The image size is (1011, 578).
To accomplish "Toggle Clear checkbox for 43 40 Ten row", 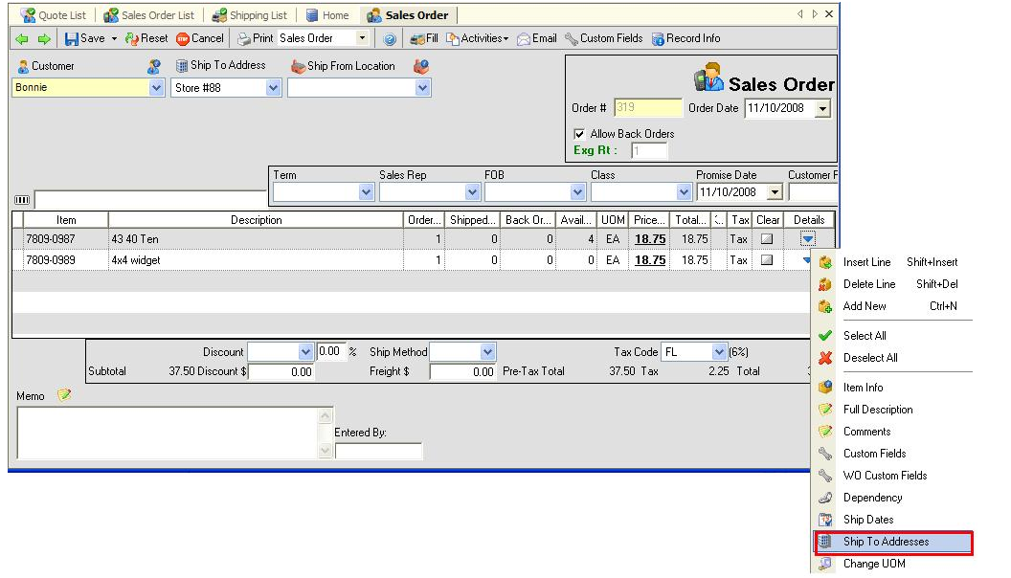I will click(767, 239).
